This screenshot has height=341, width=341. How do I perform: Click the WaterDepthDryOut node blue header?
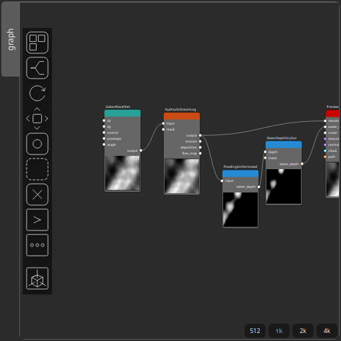pos(284,145)
